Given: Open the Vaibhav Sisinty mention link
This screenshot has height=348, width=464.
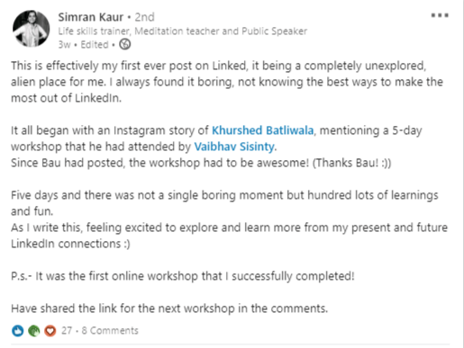Looking at the screenshot, I should [x=234, y=147].
